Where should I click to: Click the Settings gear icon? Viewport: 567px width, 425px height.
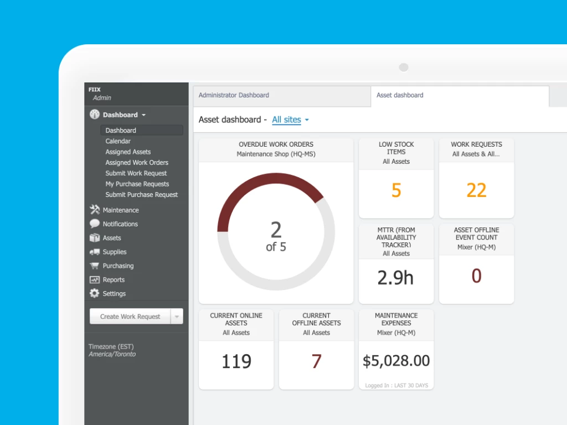tap(94, 293)
